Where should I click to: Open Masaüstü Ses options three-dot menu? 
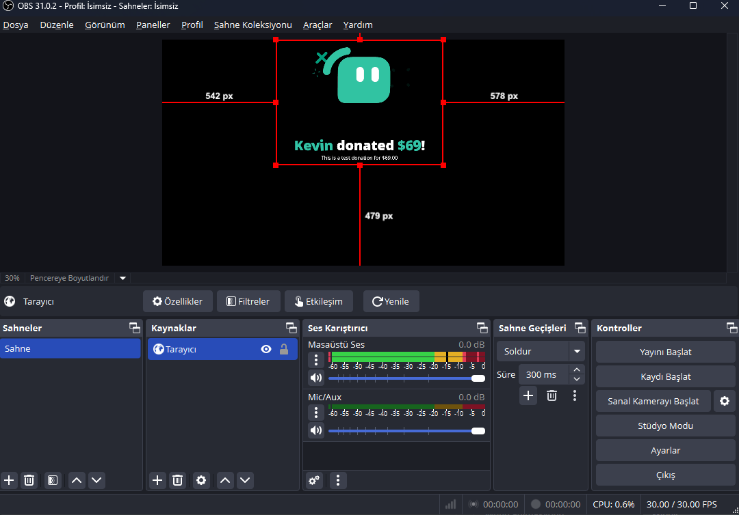click(316, 360)
